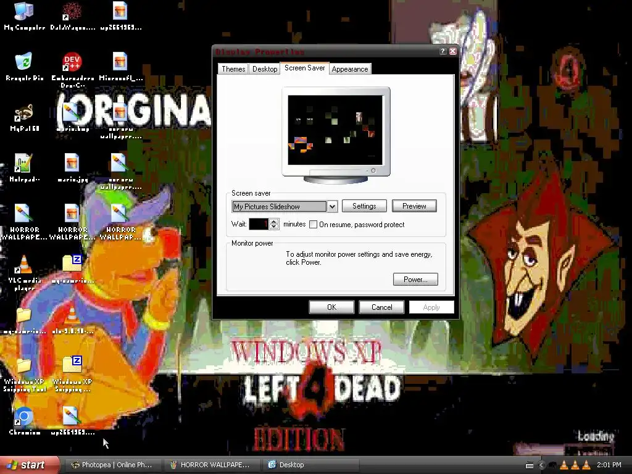Increase wait minutes with up arrow
Viewport: 632px width, 474px height.
273,222
